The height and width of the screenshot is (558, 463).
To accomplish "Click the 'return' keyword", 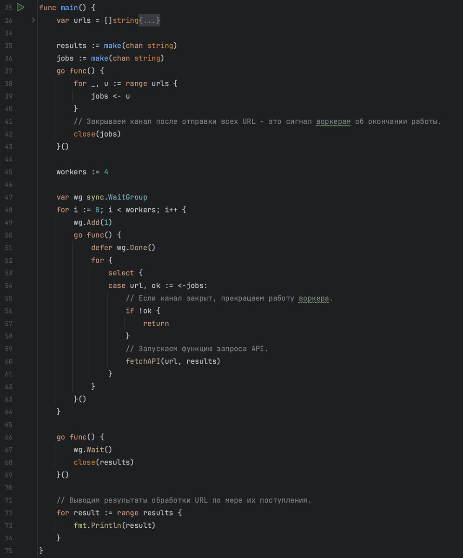I will [156, 324].
